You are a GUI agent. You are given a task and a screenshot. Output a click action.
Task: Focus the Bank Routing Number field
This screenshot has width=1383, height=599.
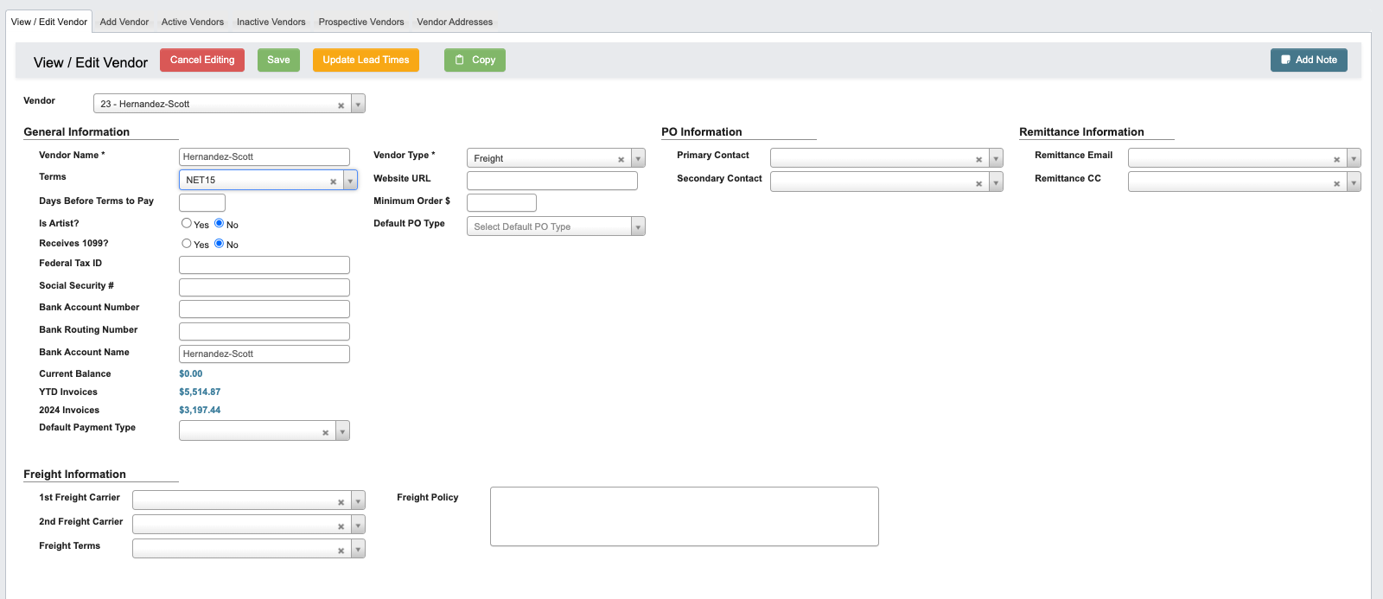(x=264, y=331)
